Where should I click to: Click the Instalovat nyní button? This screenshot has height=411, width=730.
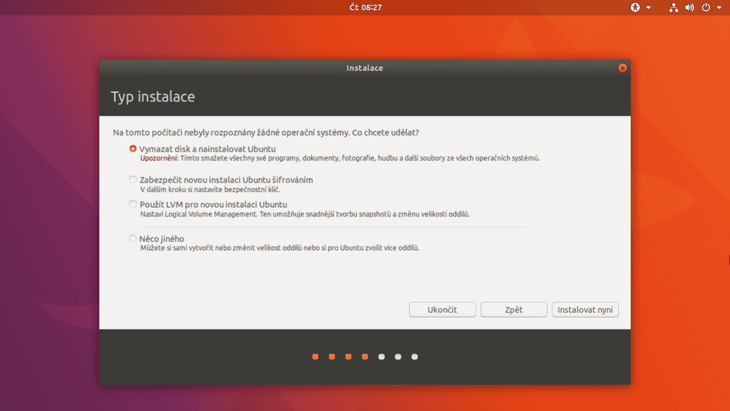(585, 309)
